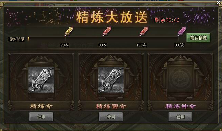Viewport: 222px width, 131px height.
Task: Click 使用 under 精炼密令
Action: point(111,117)
